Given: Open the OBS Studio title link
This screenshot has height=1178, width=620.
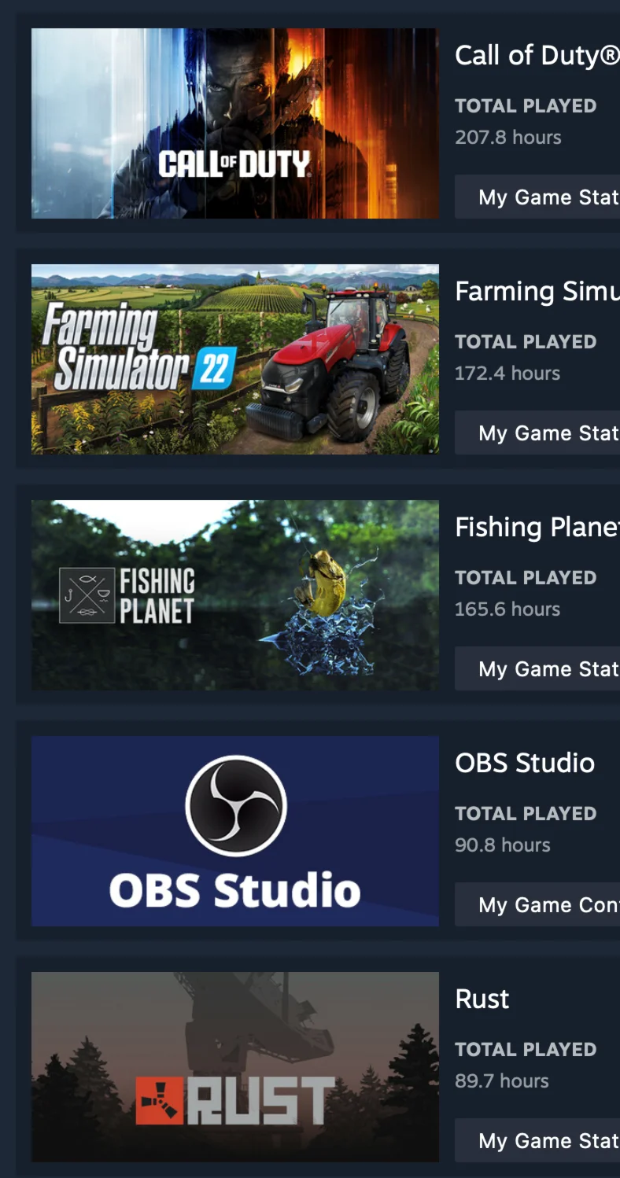Looking at the screenshot, I should point(525,763).
